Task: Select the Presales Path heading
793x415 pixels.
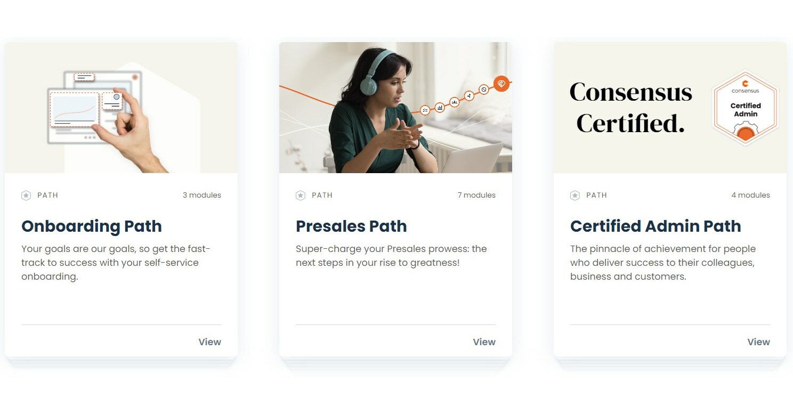Action: tap(351, 226)
